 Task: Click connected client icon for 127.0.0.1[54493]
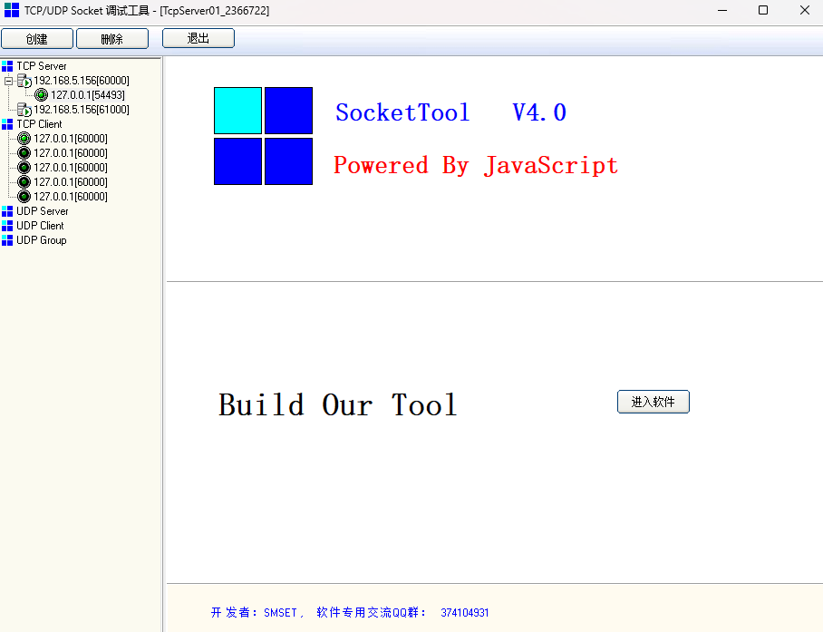(x=41, y=95)
